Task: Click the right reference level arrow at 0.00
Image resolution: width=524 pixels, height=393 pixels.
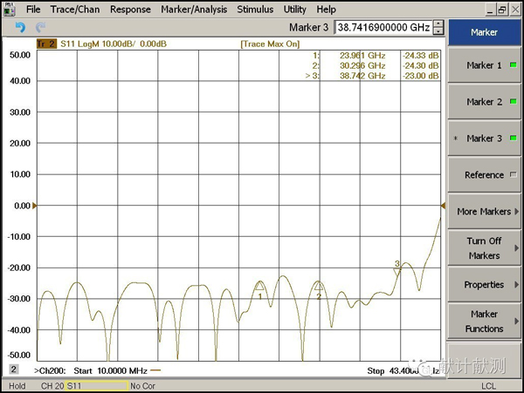Action: [x=443, y=206]
